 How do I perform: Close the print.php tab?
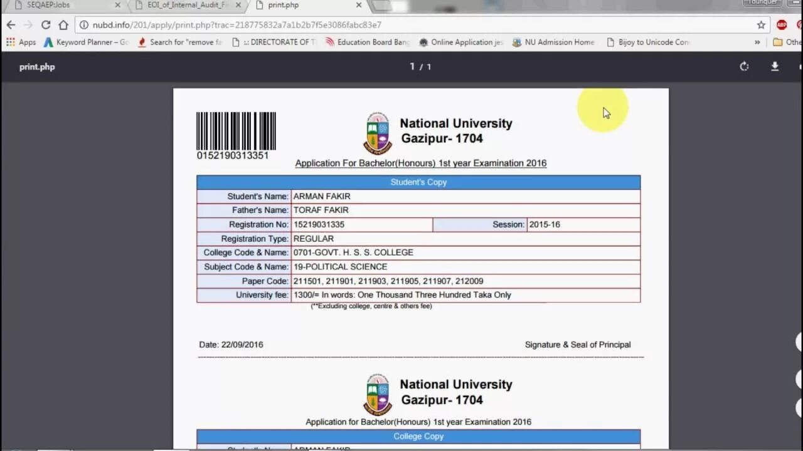[x=359, y=5]
